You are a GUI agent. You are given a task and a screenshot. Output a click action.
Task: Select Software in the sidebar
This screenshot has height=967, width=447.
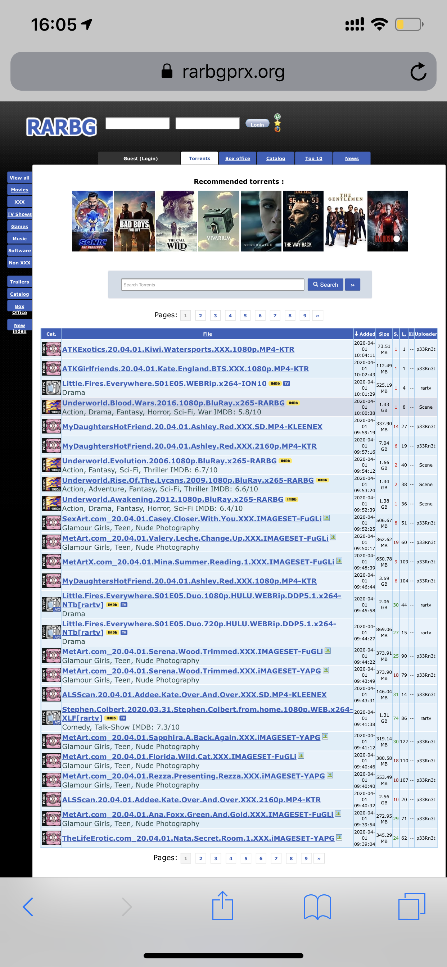[19, 250]
